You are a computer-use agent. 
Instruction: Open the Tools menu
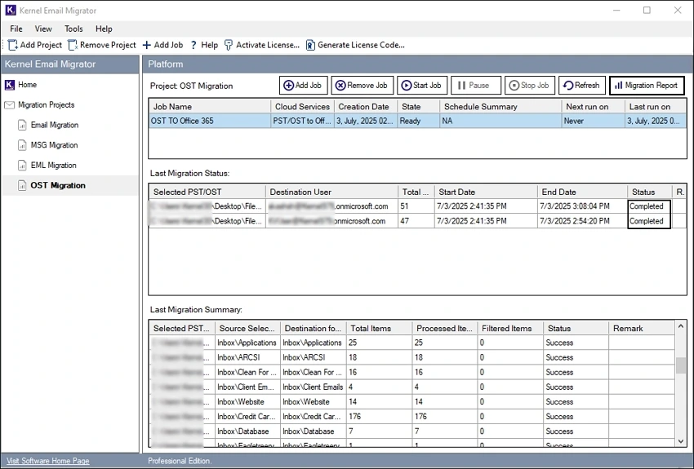73,29
